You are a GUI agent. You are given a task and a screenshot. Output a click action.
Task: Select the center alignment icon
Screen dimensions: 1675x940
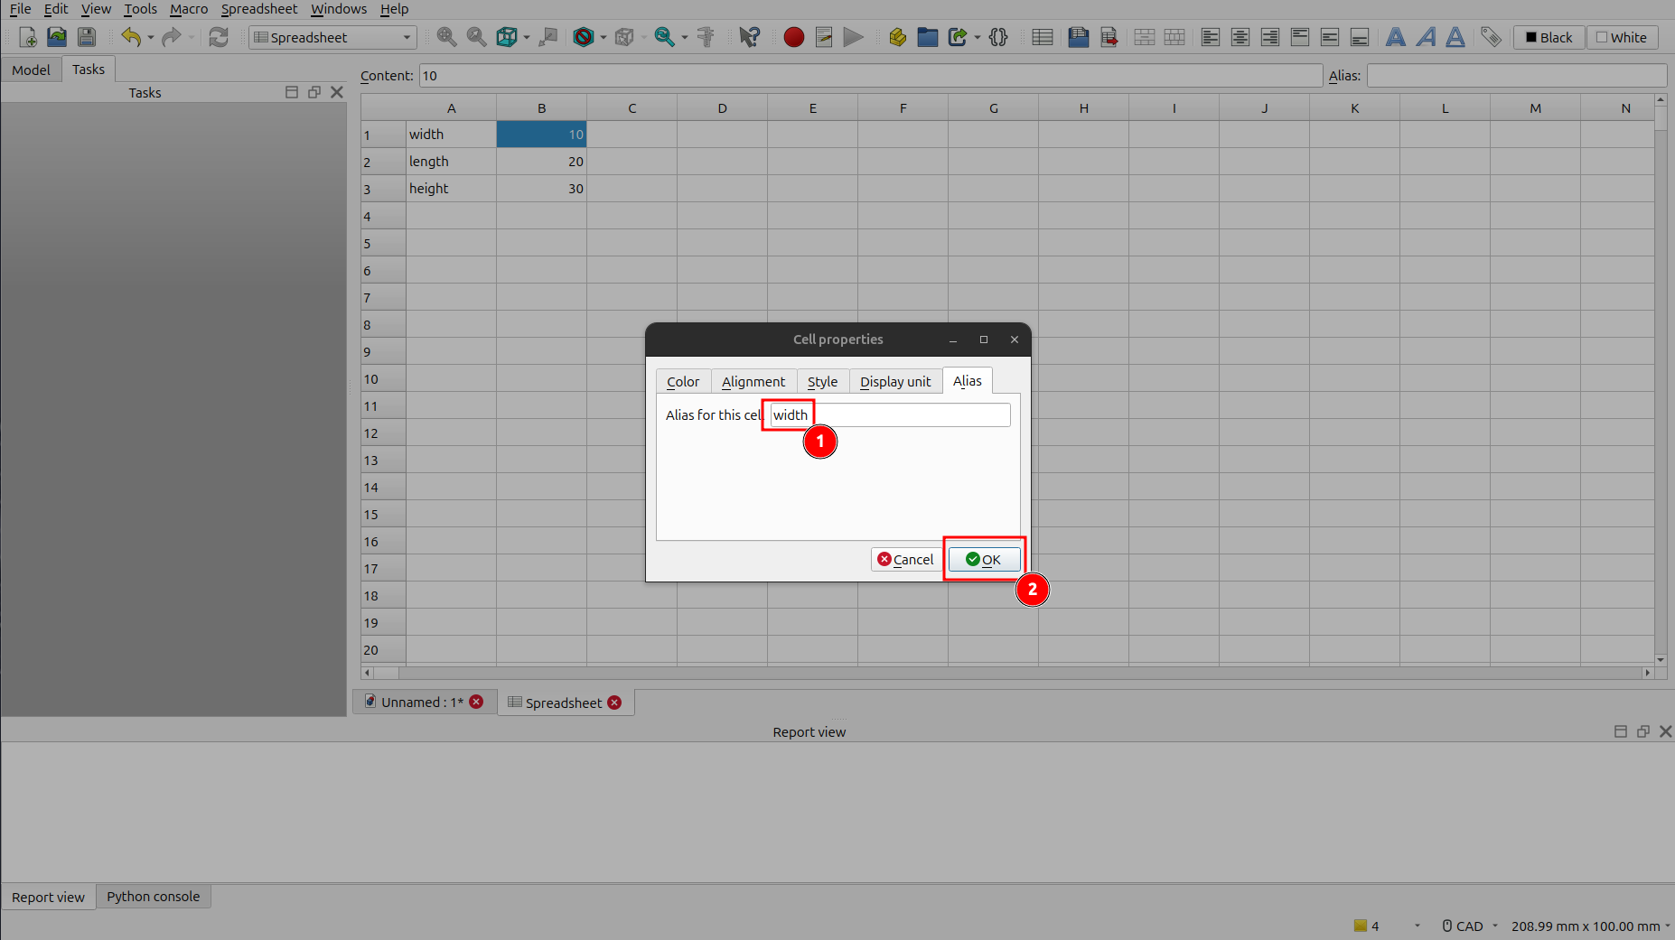tap(1240, 37)
